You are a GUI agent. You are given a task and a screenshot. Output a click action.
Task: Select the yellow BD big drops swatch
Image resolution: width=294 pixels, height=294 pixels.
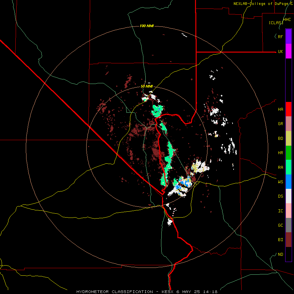(x=288, y=139)
